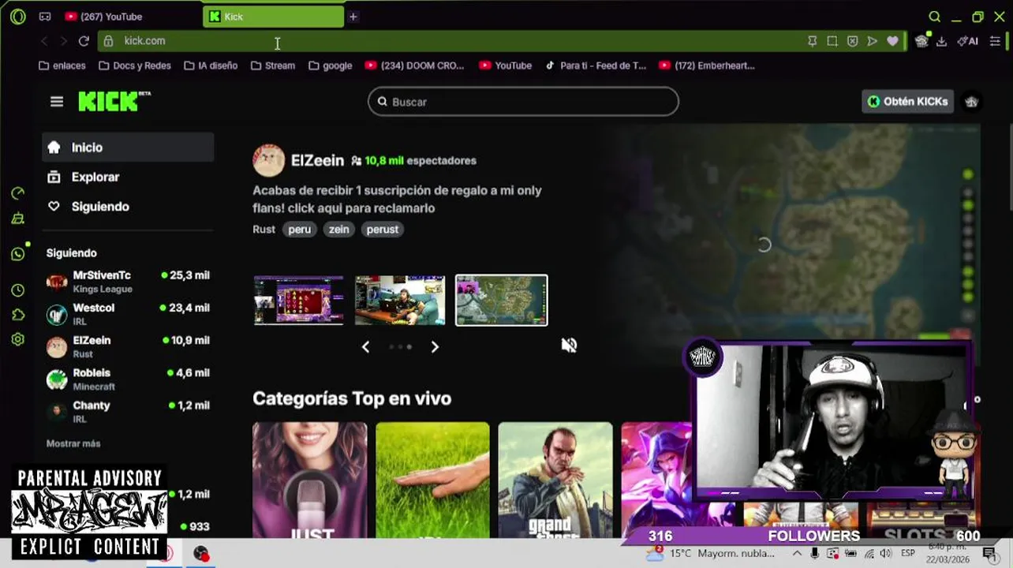Search open tabs with the magnifier icon

click(935, 17)
